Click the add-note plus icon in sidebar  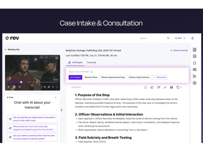[x=194, y=56]
